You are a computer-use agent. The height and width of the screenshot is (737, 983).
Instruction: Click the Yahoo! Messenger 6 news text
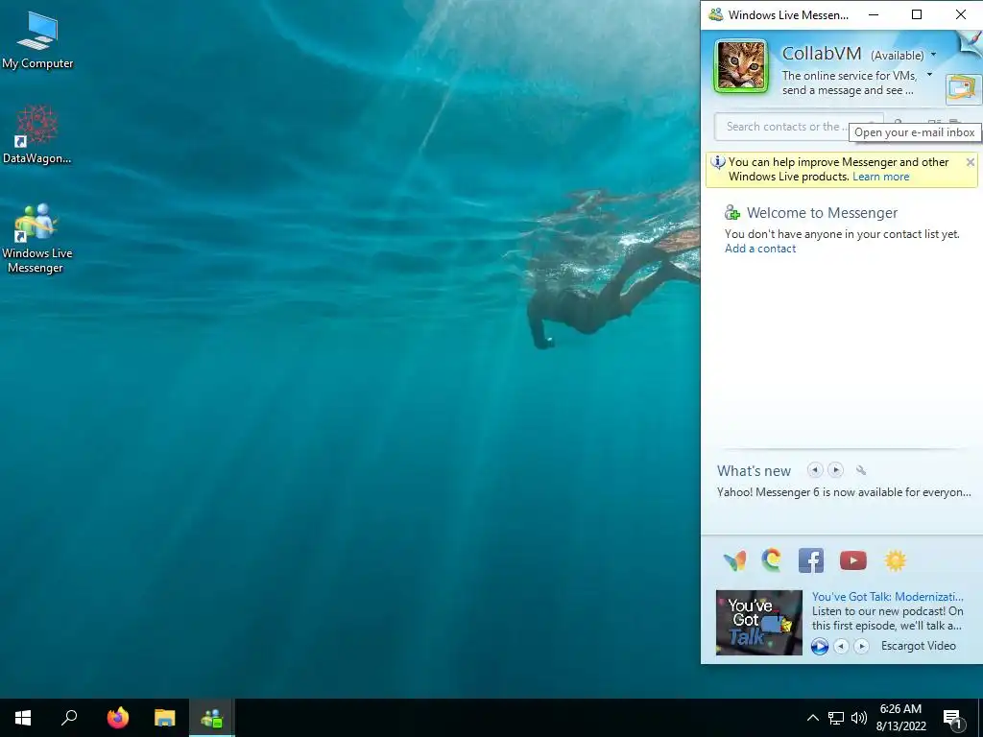pyautogui.click(x=844, y=492)
